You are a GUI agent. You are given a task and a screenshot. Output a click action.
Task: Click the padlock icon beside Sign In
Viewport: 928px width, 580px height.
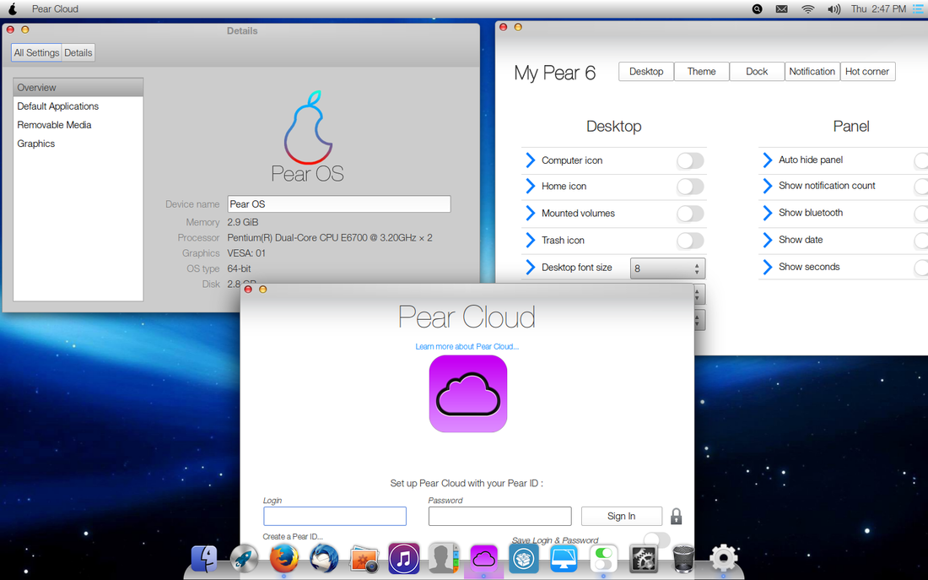676,516
